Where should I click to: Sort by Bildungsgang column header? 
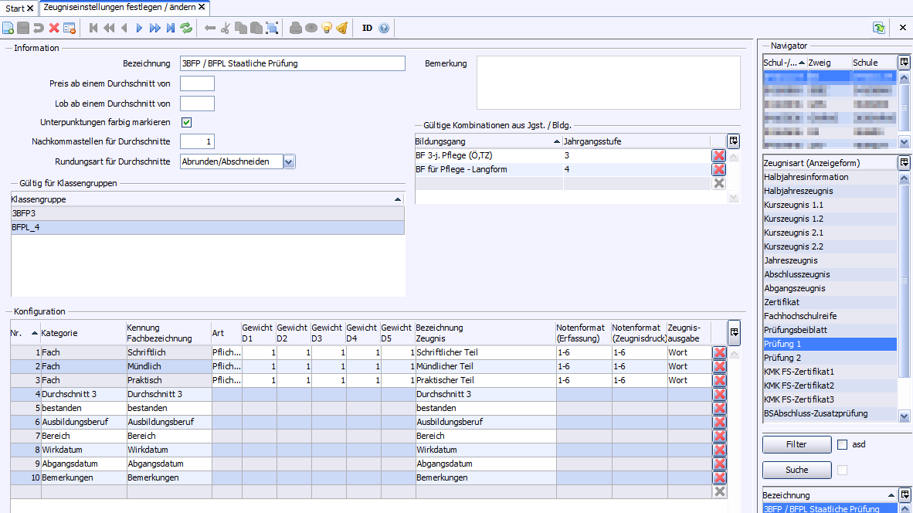488,141
